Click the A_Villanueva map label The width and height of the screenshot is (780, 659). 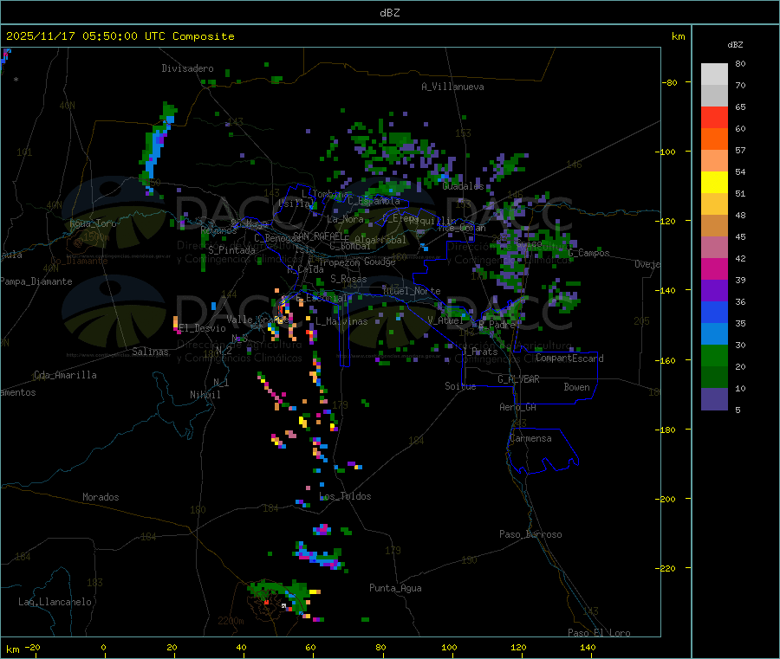[x=452, y=87]
